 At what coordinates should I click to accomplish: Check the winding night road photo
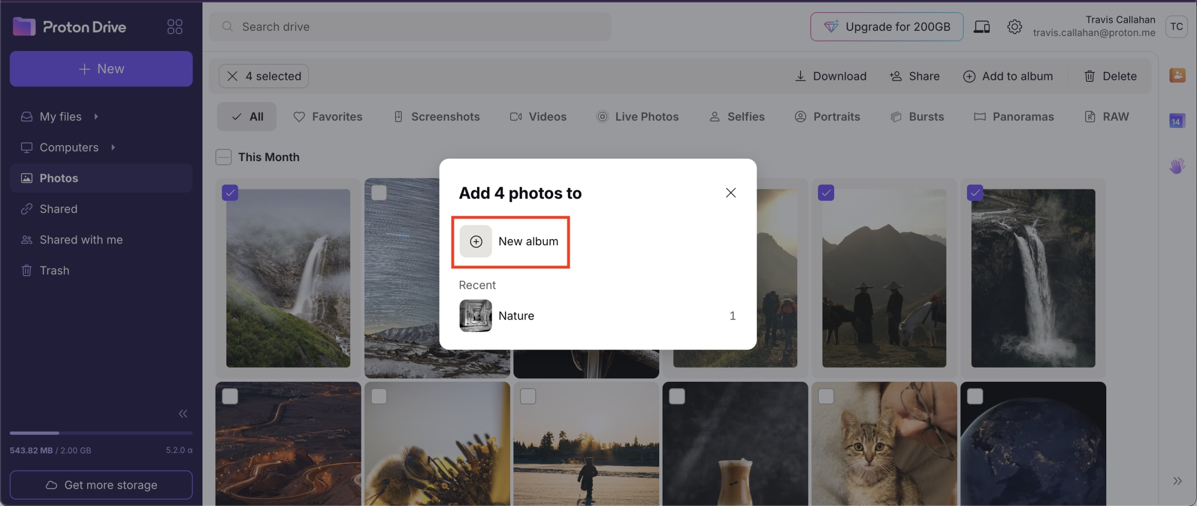[230, 396]
